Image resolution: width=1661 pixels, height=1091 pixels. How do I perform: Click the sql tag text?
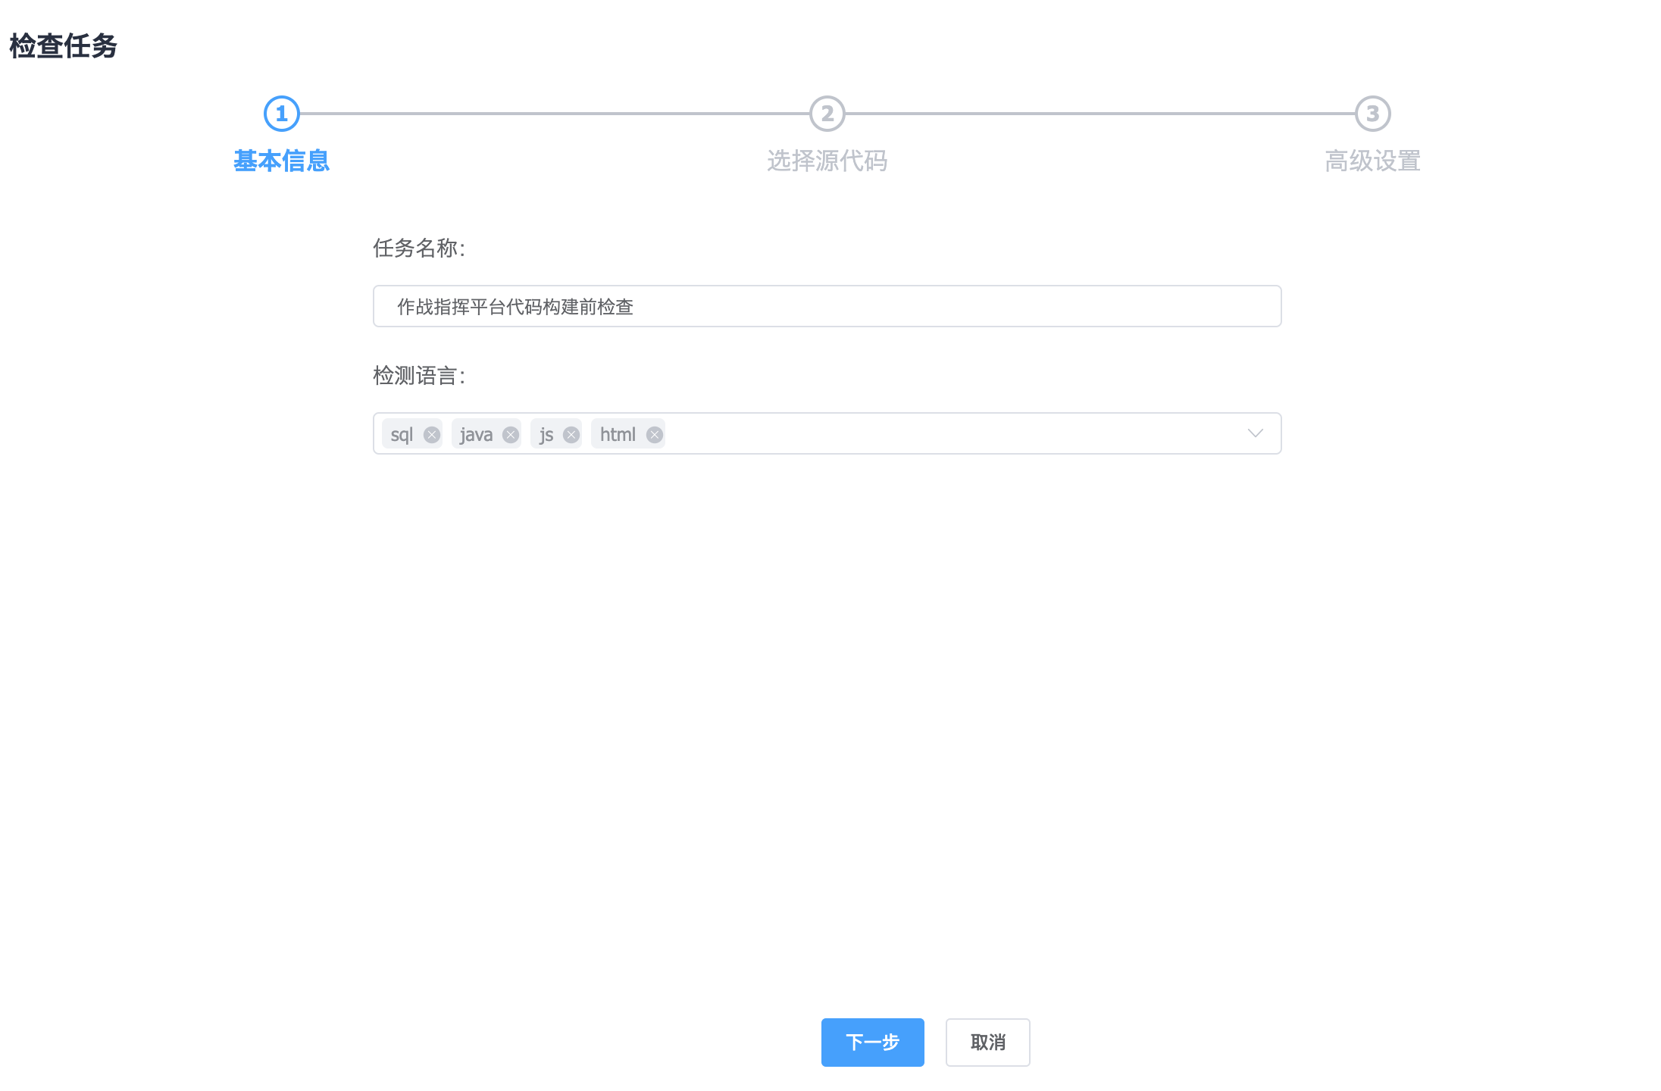pyautogui.click(x=402, y=434)
